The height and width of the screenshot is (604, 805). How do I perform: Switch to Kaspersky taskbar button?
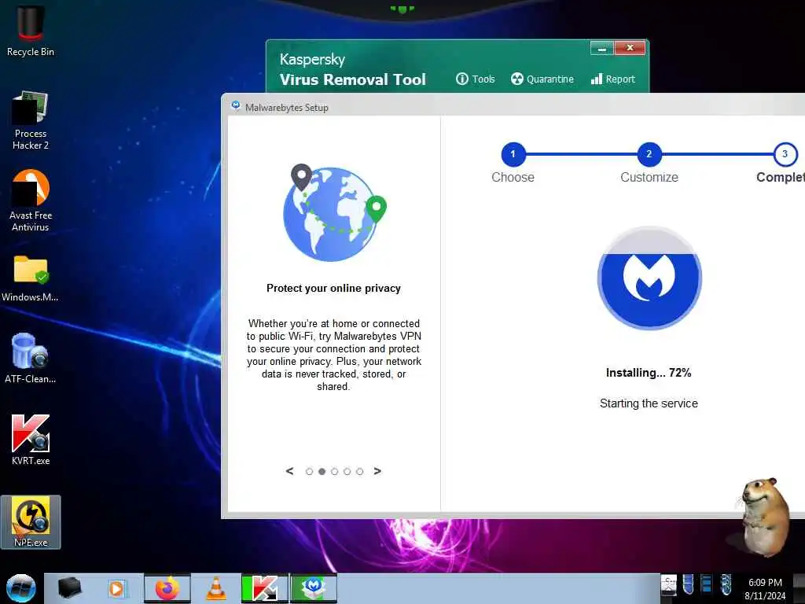pyautogui.click(x=265, y=588)
